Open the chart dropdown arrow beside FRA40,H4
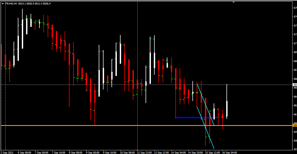297x154 pixels. click(x=3, y=4)
